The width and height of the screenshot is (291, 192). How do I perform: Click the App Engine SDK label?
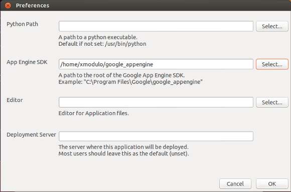(27, 62)
